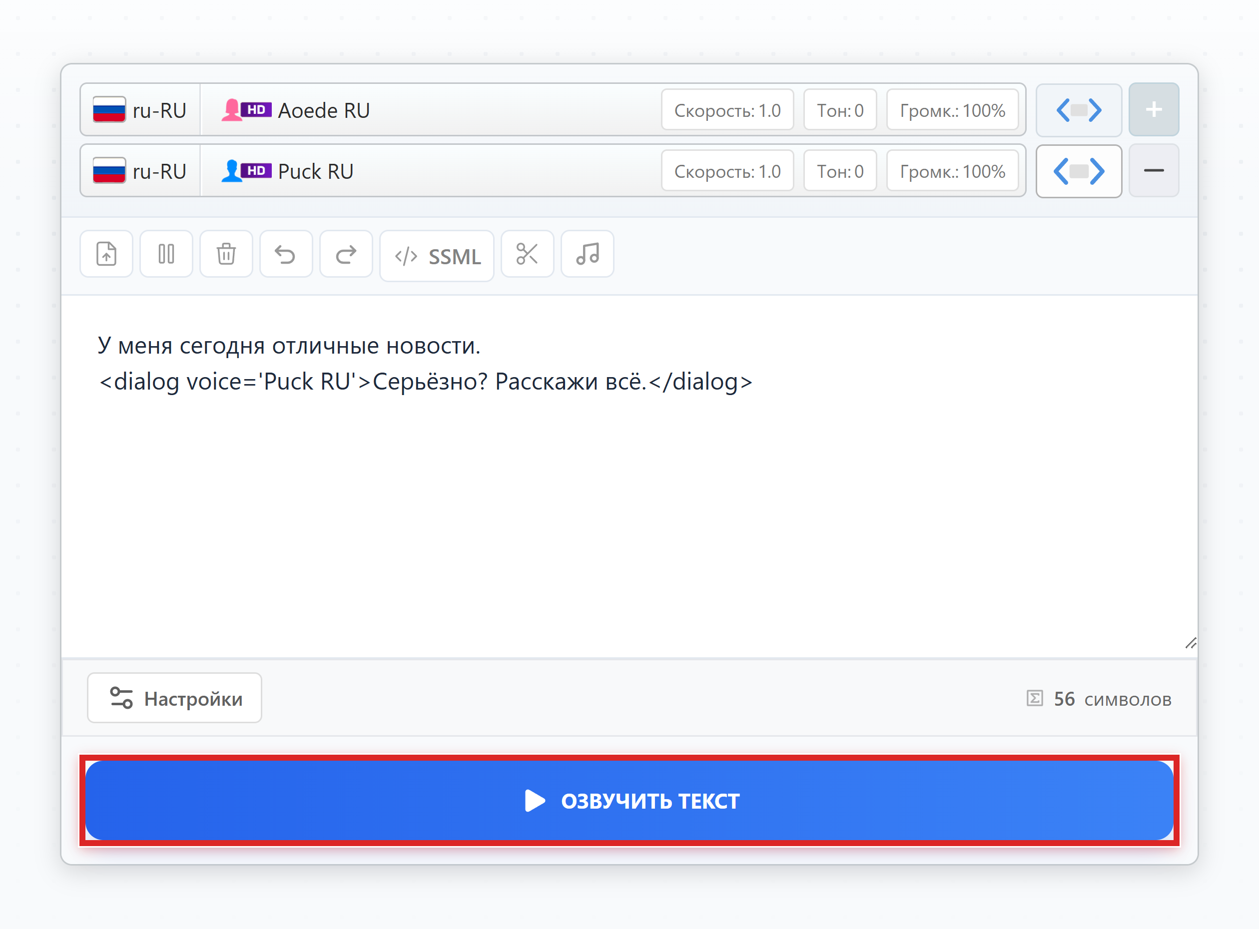This screenshot has height=929, width=1259.
Task: Set the Громк. volume for Puck RU
Action: (952, 171)
